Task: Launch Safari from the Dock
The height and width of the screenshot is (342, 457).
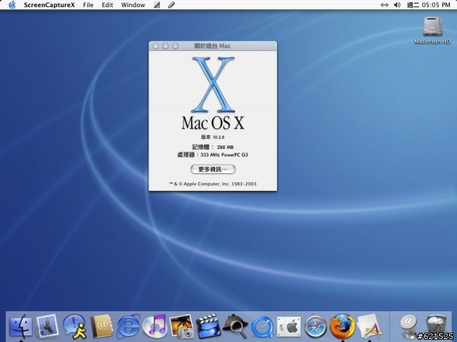Action: tap(316, 327)
